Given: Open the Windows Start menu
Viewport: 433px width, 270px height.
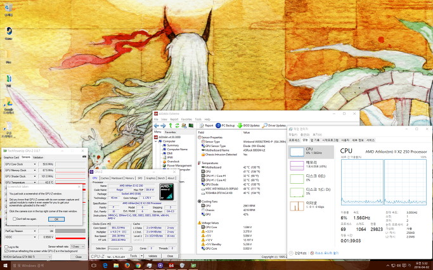Looking at the screenshot, I should 5,266.
